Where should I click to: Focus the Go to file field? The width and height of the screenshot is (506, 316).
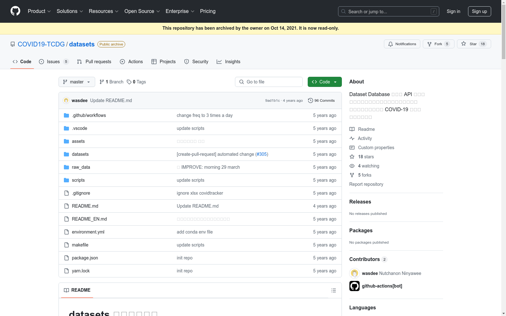[269, 82]
